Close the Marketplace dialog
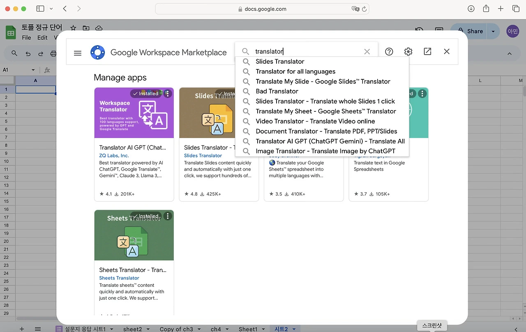Screen dimensions: 526x332 tap(447, 51)
